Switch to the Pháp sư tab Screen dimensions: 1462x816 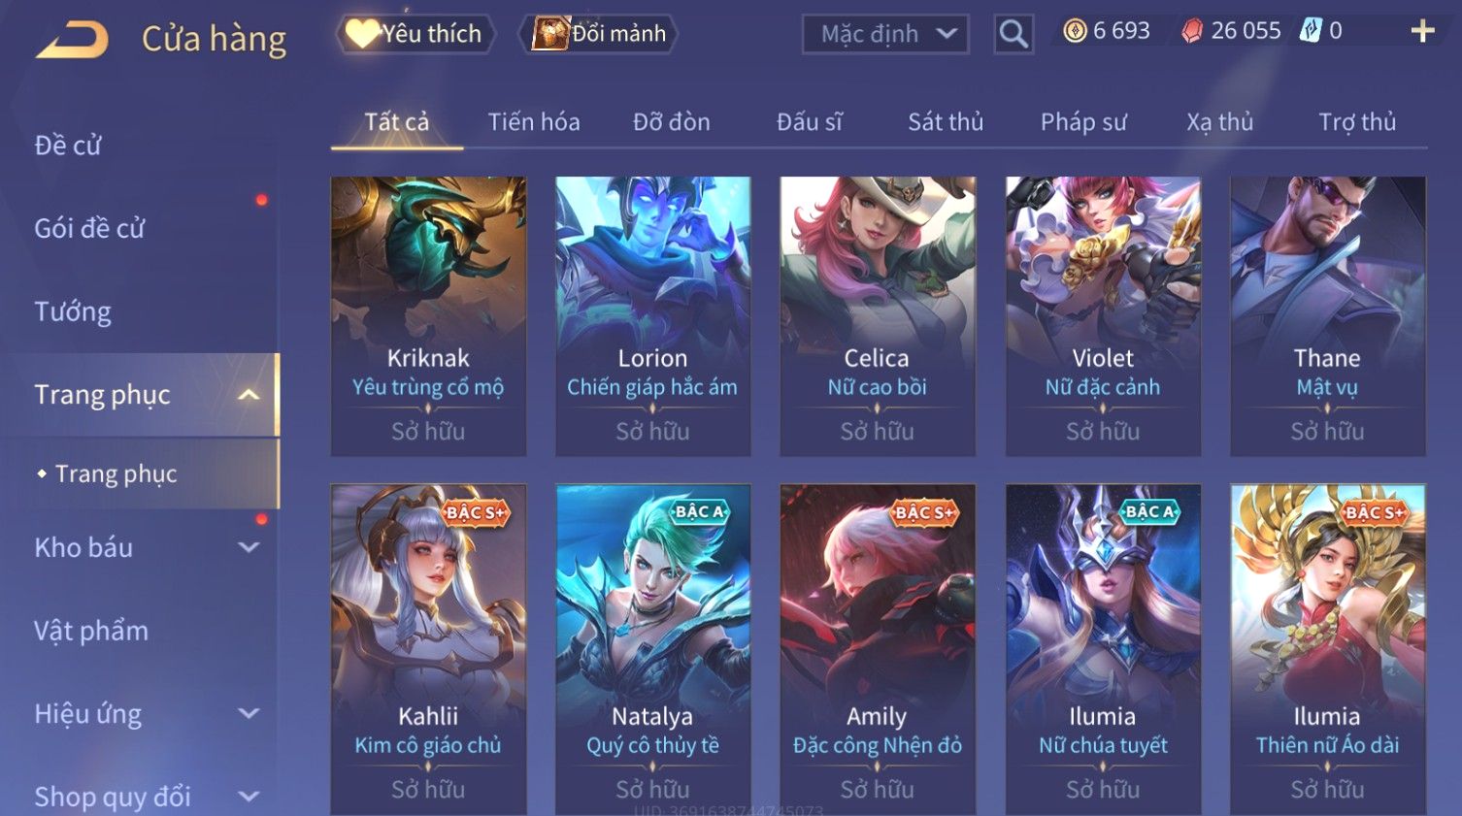click(x=1083, y=122)
